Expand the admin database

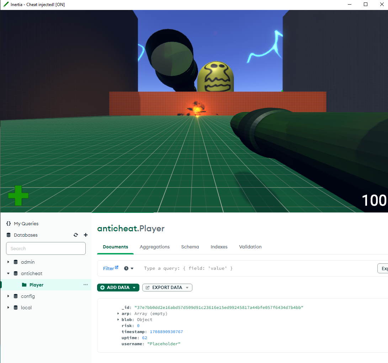8,262
